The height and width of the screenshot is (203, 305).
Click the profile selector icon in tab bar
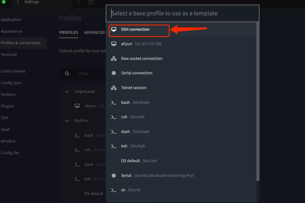(91, 2)
